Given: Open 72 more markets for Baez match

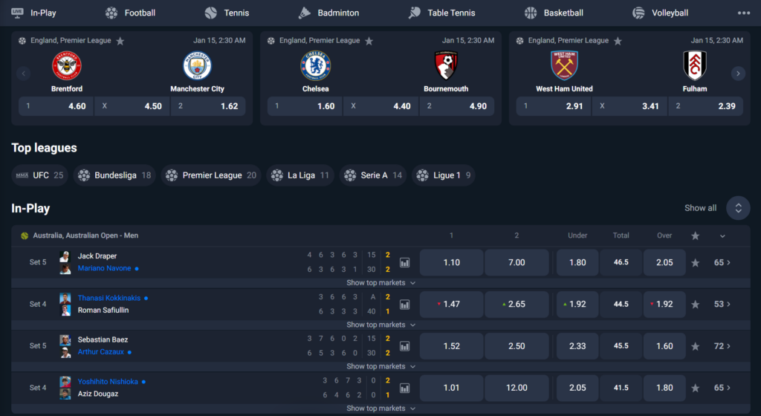Looking at the screenshot, I should coord(722,346).
